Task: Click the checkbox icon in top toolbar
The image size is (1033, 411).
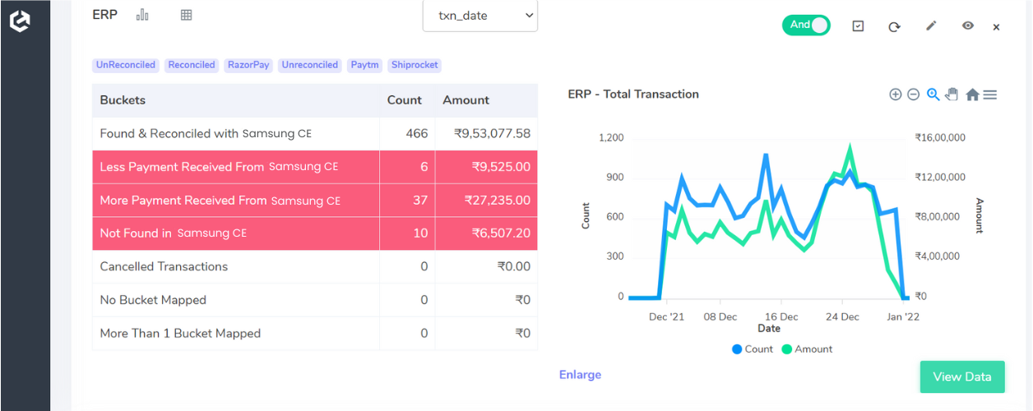Action: [858, 26]
